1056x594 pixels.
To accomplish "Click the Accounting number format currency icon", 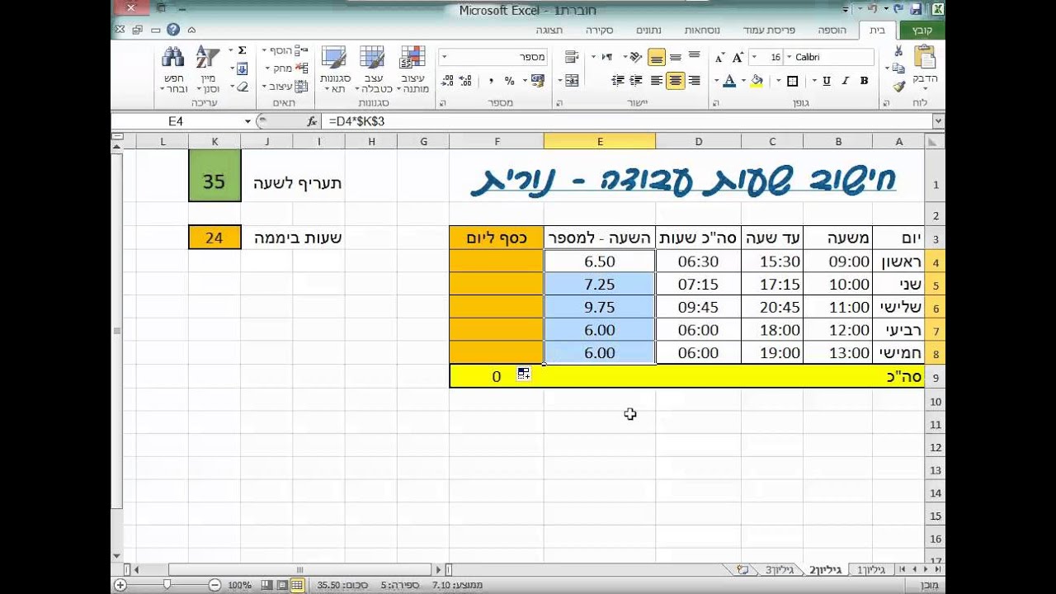I will coord(537,80).
